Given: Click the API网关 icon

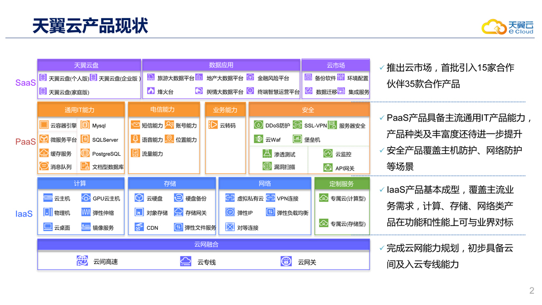Looking at the screenshot, I should 328,168.
